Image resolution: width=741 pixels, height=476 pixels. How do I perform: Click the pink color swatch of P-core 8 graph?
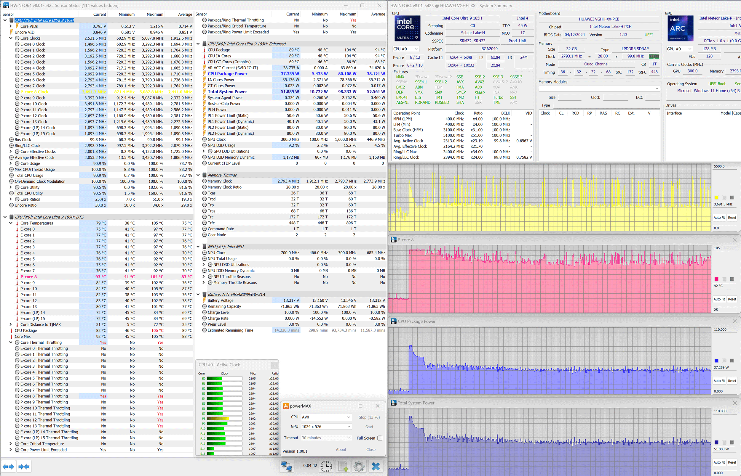[717, 279]
